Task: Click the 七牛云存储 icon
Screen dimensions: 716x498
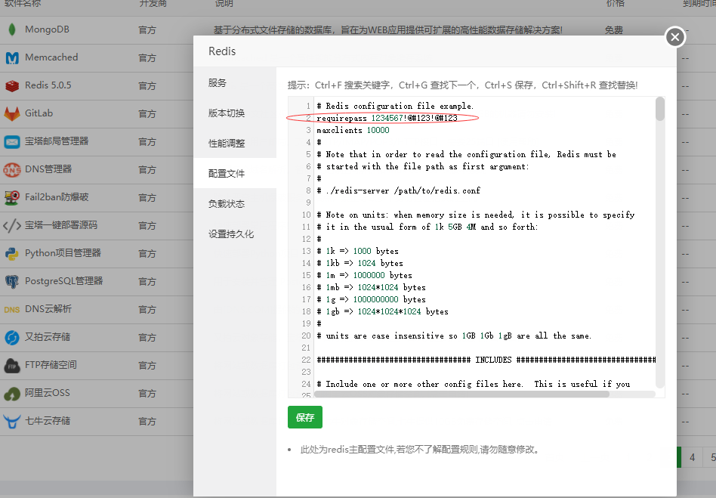Action: point(12,421)
